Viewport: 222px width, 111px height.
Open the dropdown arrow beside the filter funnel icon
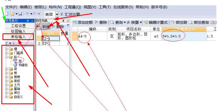point(10,43)
